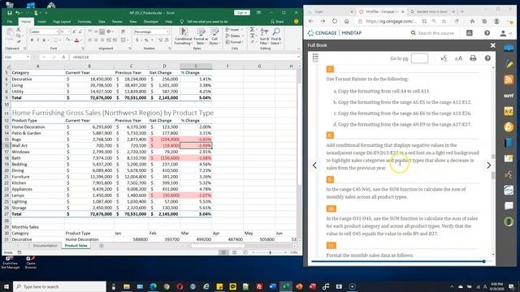Click the browser home button
The image size is (520, 292).
(346, 21)
